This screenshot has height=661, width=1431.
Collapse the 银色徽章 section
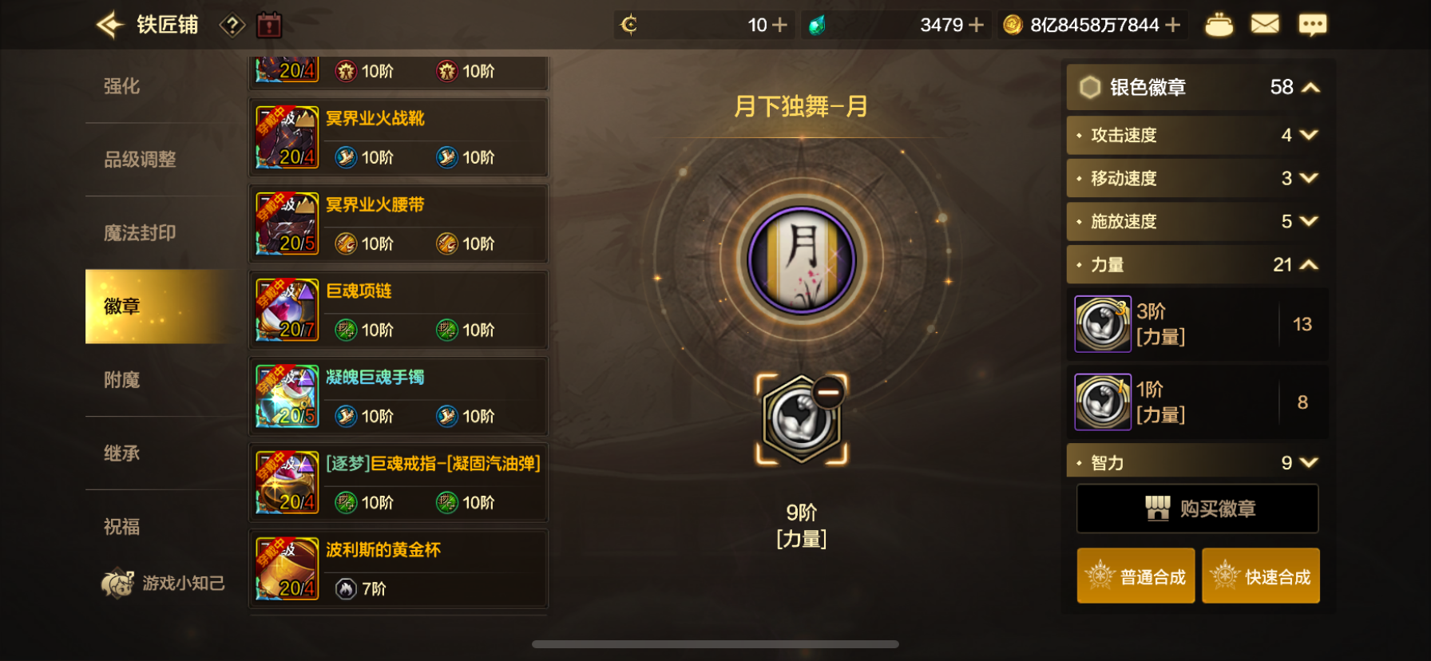point(1310,87)
